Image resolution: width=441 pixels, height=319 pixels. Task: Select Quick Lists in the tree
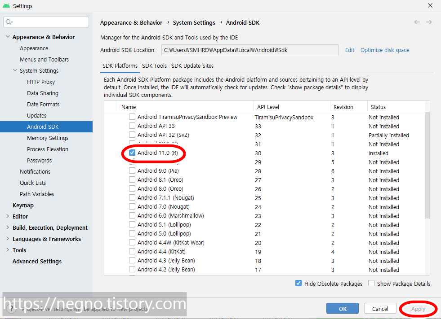[x=33, y=183]
